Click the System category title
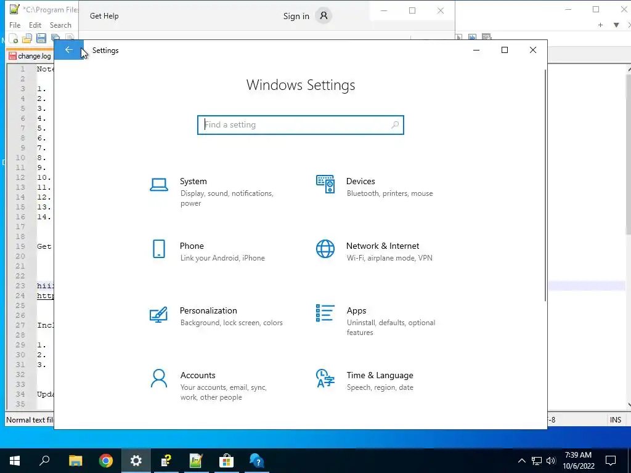Viewport: 631px width, 473px height. click(x=193, y=182)
